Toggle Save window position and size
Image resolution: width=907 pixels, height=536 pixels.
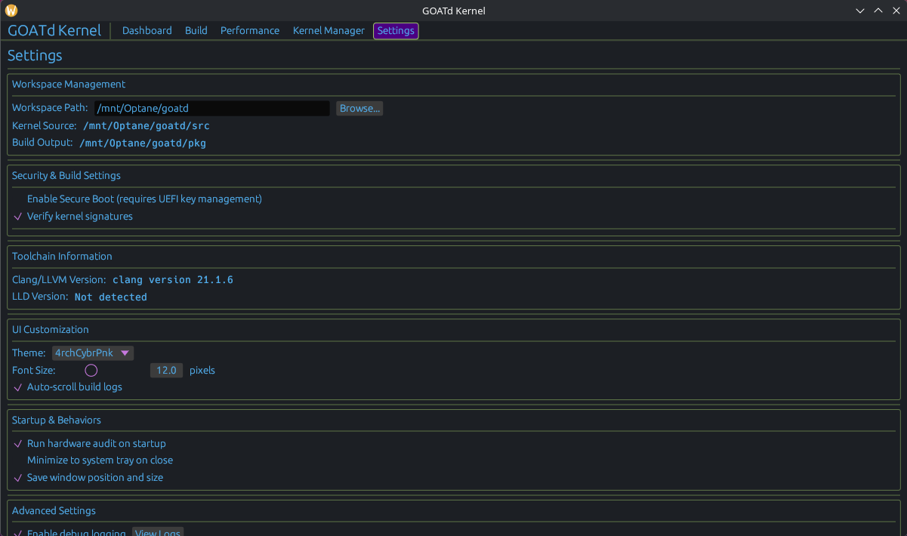coord(19,478)
